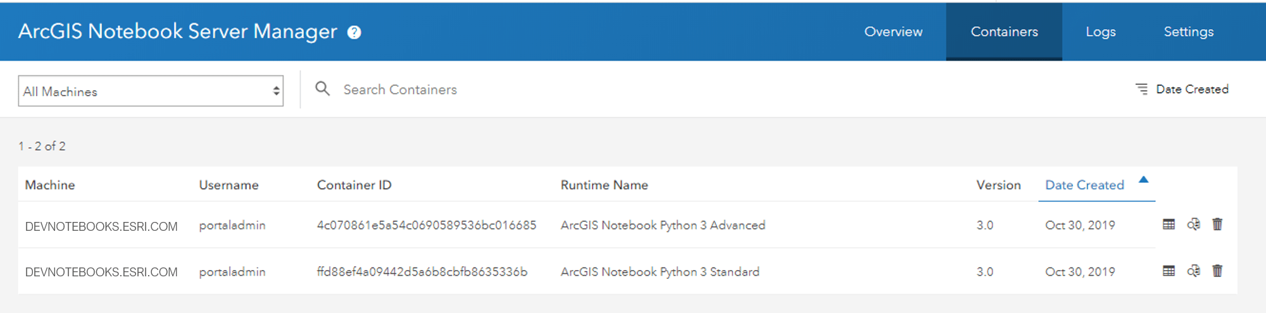Click the sort lines icon beside Date Created
The image size is (1266, 313).
pyautogui.click(x=1141, y=89)
